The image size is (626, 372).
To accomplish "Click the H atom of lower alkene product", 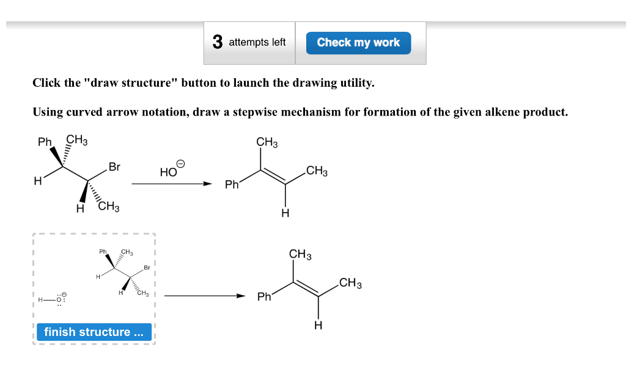I will pyautogui.click(x=318, y=326).
